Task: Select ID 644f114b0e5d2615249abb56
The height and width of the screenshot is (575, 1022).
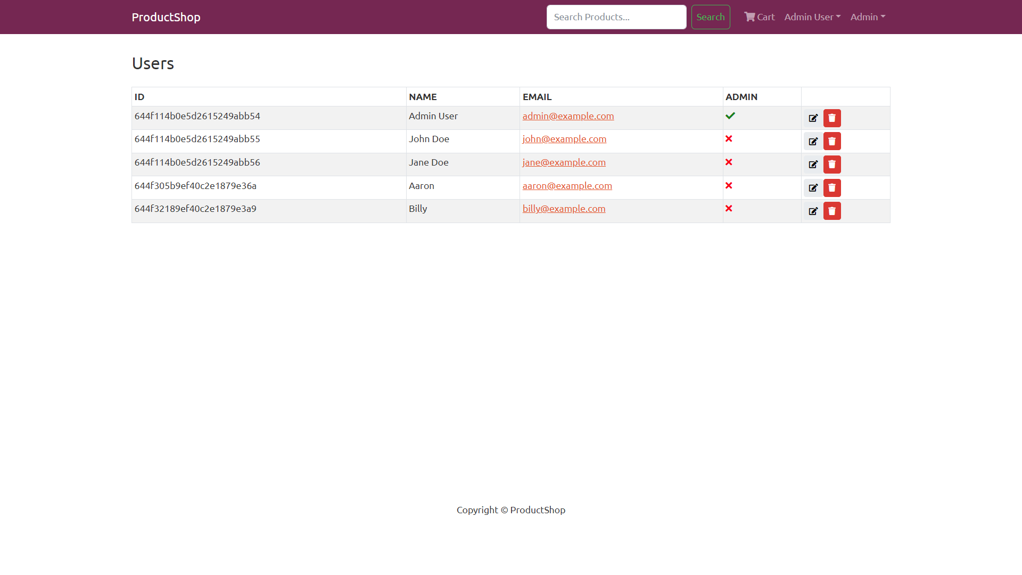Action: pyautogui.click(x=197, y=162)
